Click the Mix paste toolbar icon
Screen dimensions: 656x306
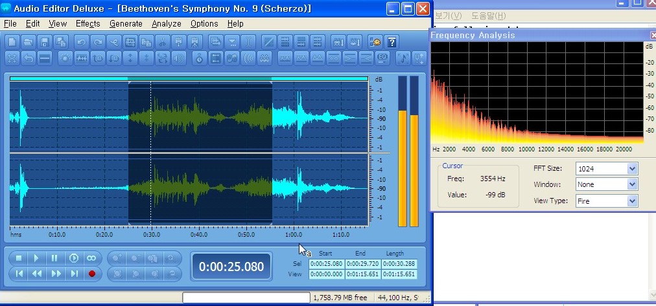[x=194, y=42]
